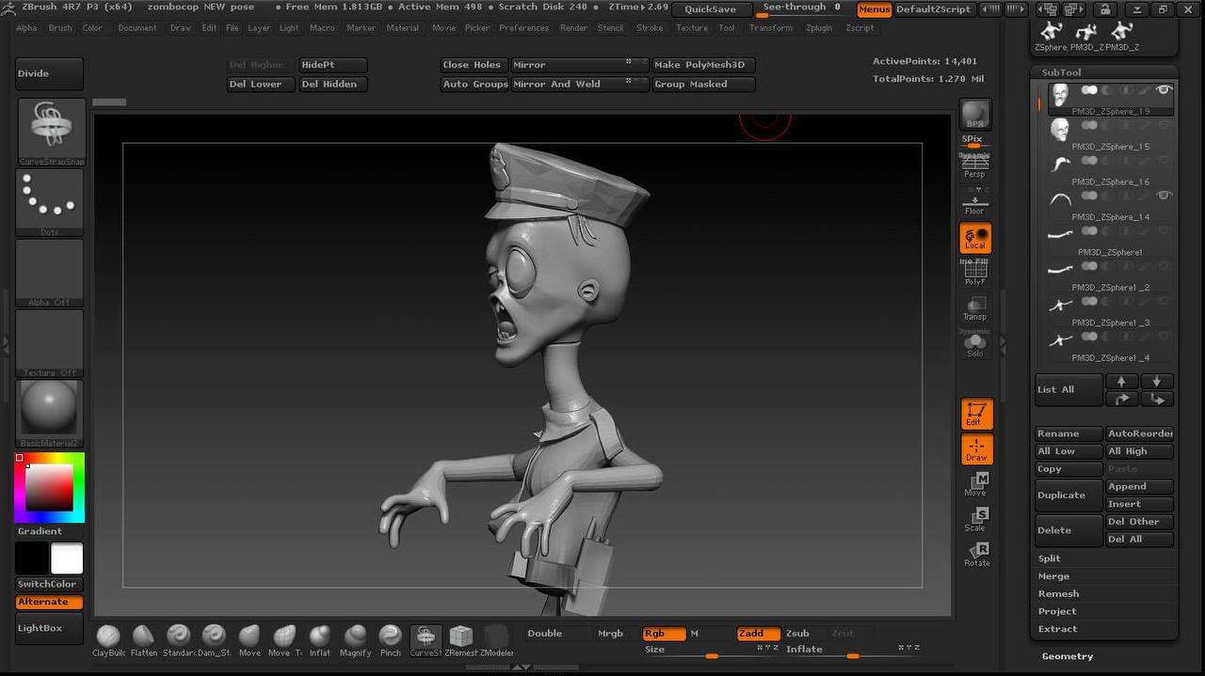Expand the Mirror And Weld options
This screenshot has height=676, width=1205.
[x=628, y=83]
